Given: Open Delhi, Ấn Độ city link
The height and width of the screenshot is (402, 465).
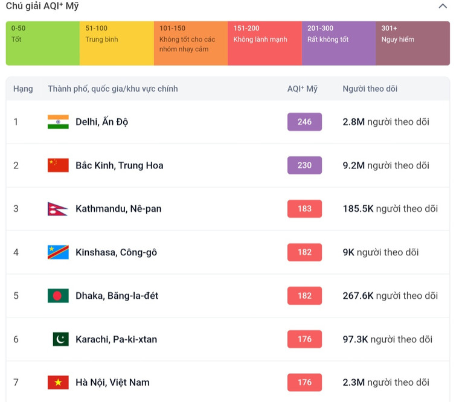Looking at the screenshot, I should point(101,122).
